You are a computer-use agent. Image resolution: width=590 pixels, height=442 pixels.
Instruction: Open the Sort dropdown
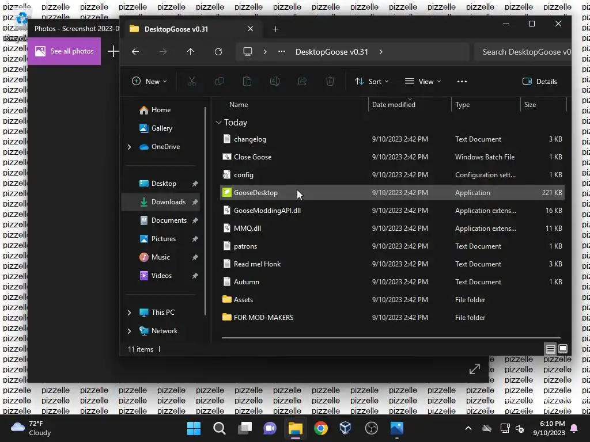click(372, 81)
